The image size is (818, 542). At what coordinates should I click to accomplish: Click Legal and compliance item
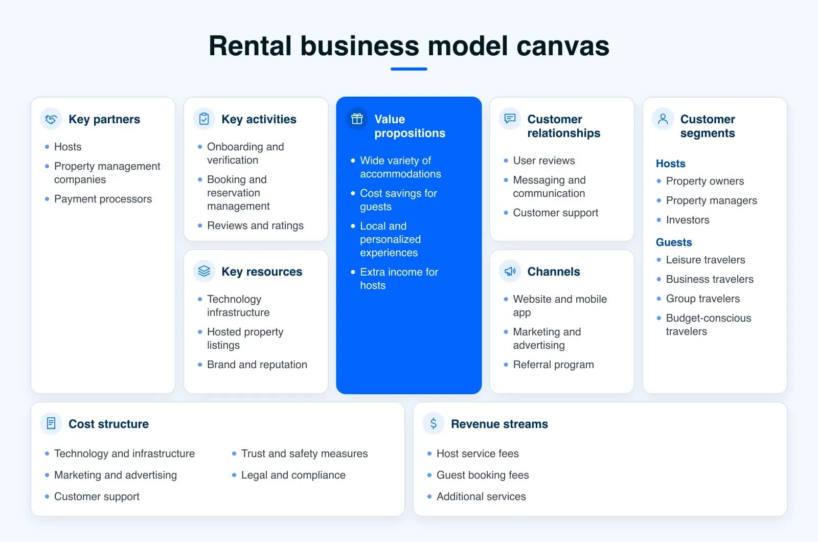click(293, 475)
